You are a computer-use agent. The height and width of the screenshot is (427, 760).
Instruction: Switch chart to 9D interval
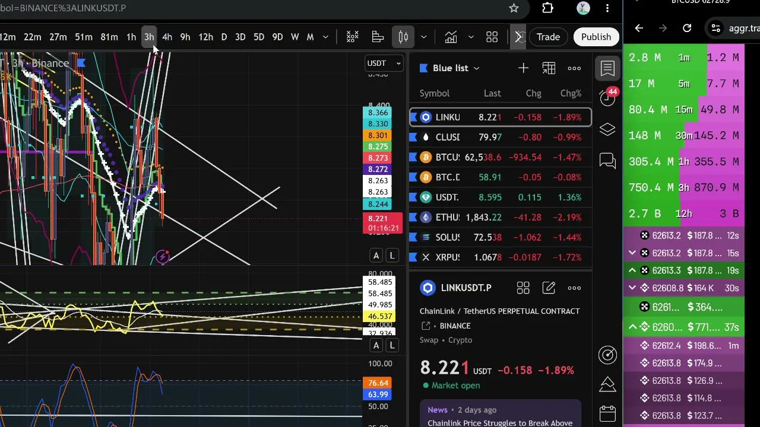coord(277,37)
